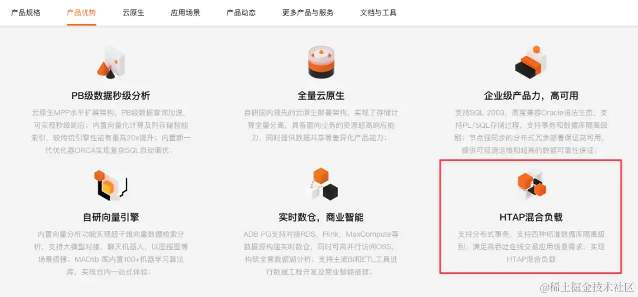The height and width of the screenshot is (297, 638).
Task: Click the 企业级产品力，高可用 heading
Action: [531, 96]
